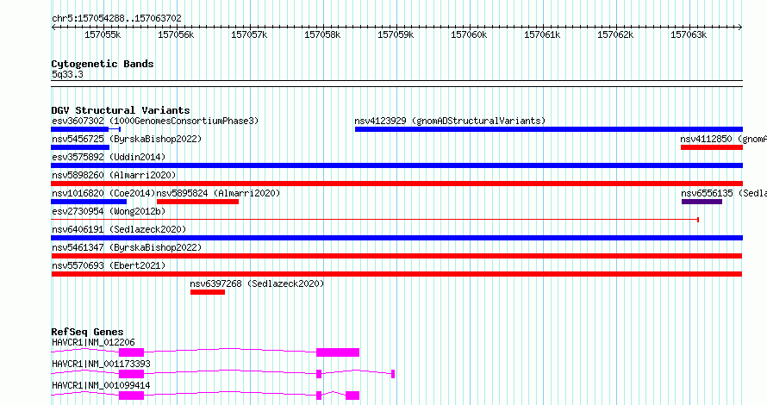Click the RefSeq Genes track title

coord(87,332)
